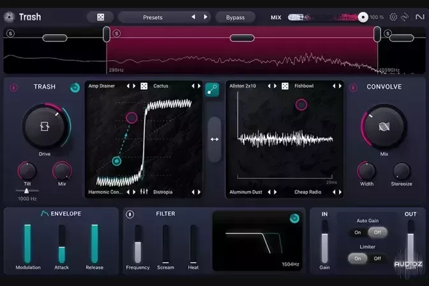Select the Cactus distortion corner
Image resolution: width=429 pixels, height=286 pixels.
[161, 86]
